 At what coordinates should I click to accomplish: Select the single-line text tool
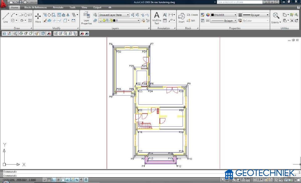click(165, 15)
